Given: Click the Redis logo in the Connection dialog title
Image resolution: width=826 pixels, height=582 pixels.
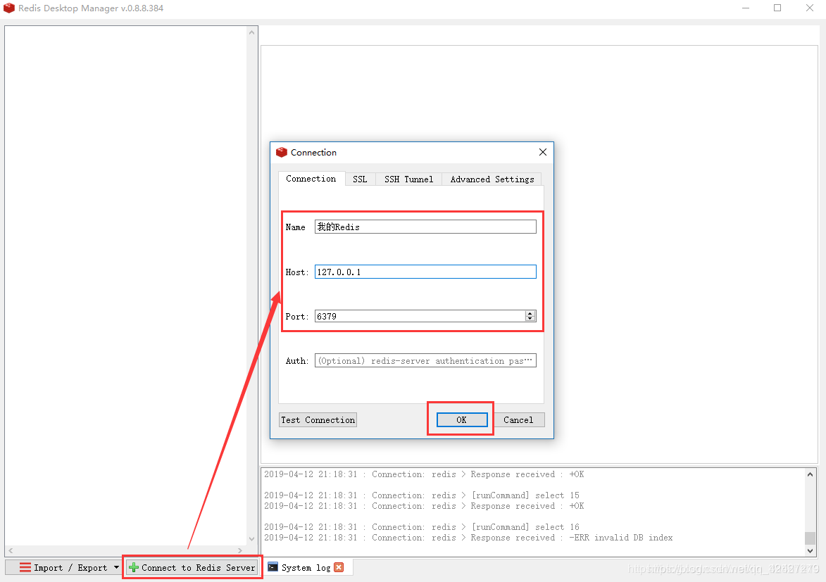Looking at the screenshot, I should tap(282, 152).
